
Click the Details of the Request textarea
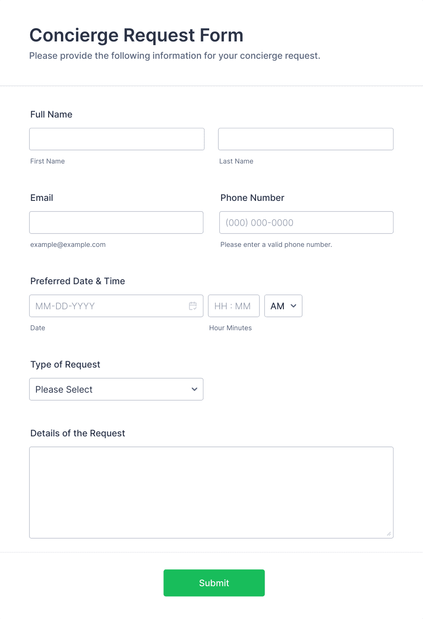211,492
